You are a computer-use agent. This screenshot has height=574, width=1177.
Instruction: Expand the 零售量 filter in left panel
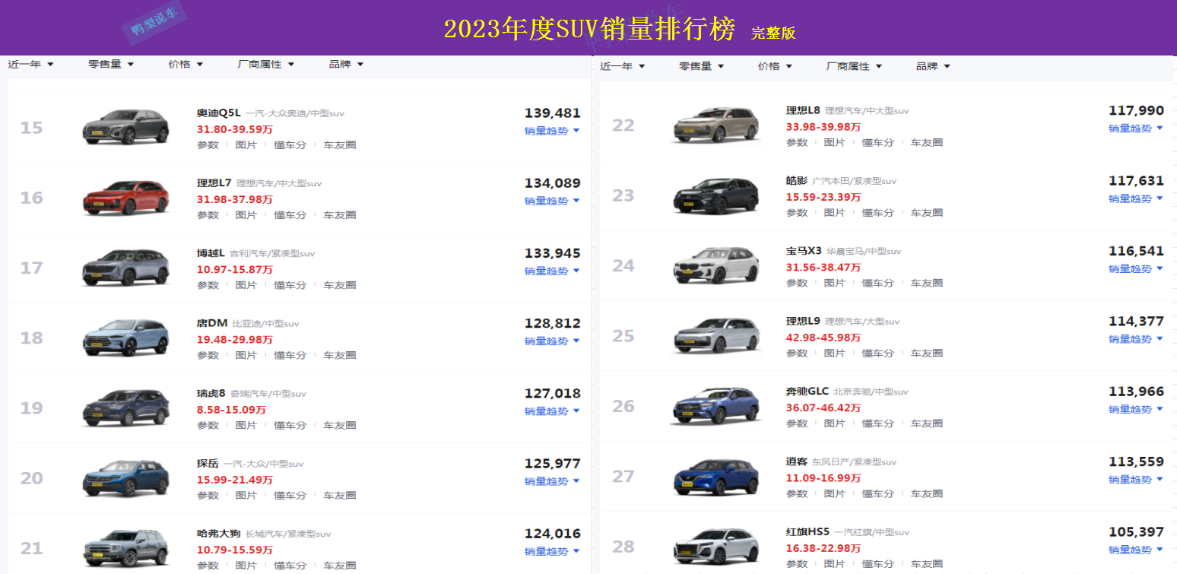(111, 65)
